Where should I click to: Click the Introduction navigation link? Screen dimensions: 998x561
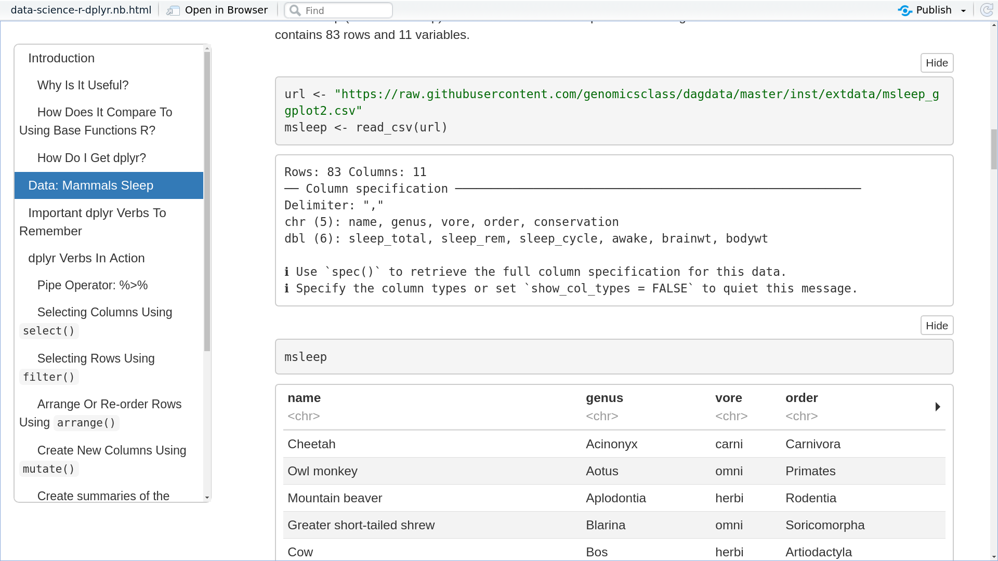coord(61,58)
